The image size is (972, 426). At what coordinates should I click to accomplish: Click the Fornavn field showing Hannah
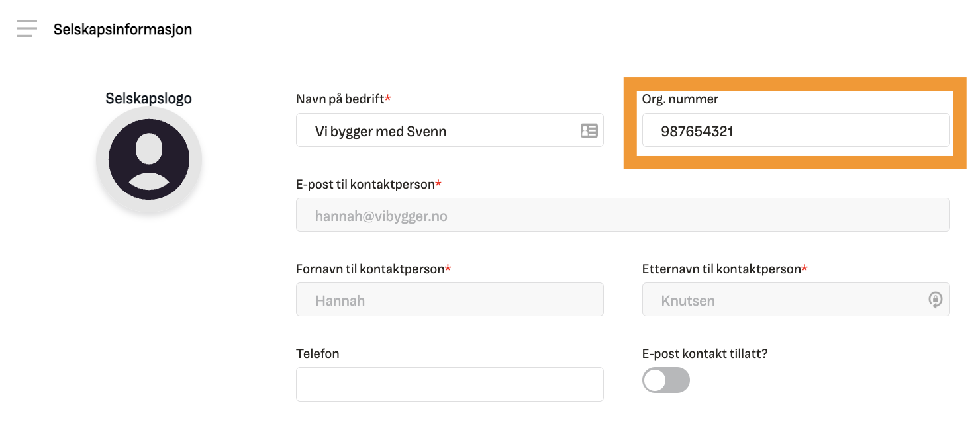pos(450,299)
